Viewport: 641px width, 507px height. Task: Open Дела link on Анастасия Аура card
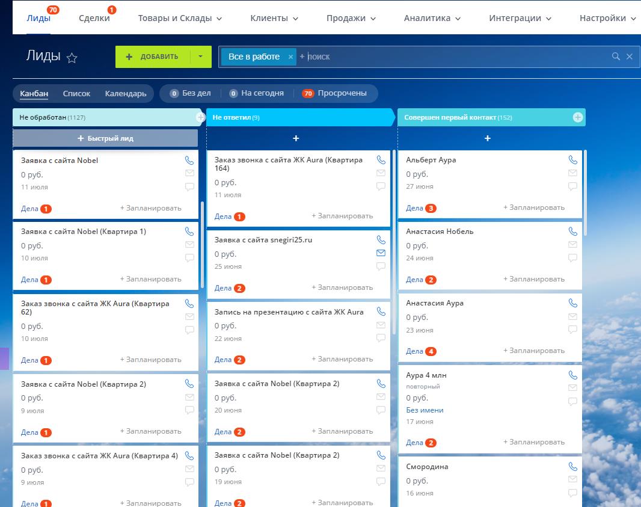(x=414, y=351)
